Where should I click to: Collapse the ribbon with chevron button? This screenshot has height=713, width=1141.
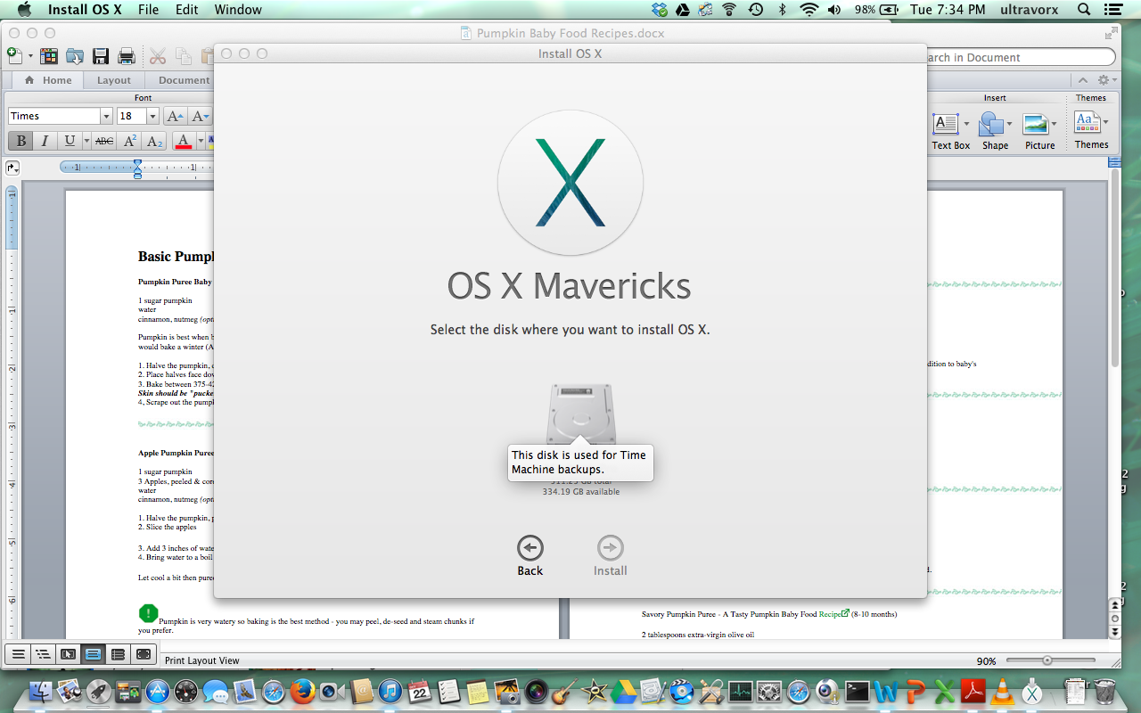click(x=1082, y=80)
